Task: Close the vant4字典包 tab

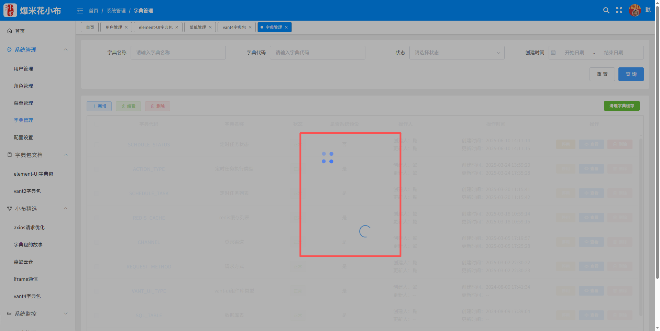Action: [x=250, y=27]
